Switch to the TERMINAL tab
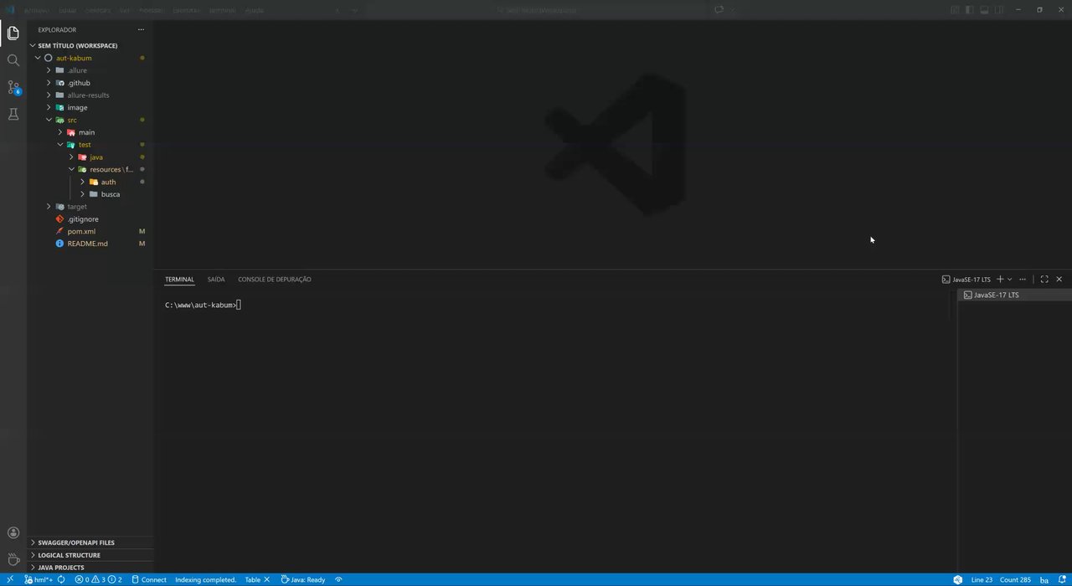Image resolution: width=1072 pixels, height=586 pixels. coord(179,280)
